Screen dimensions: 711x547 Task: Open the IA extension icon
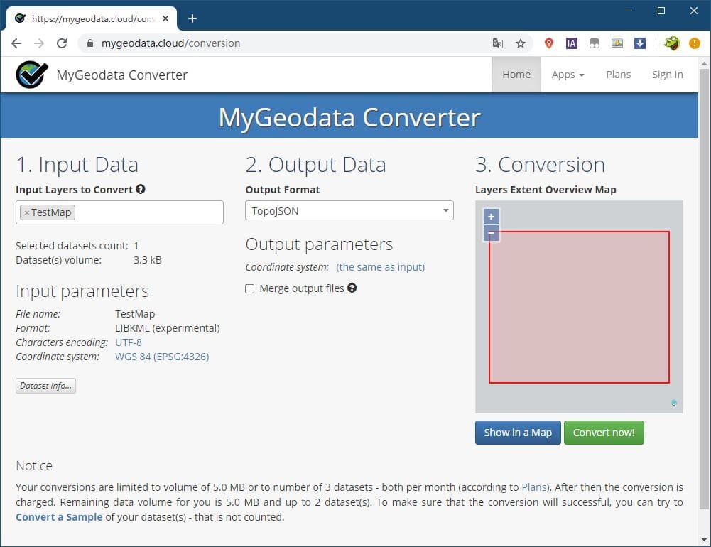point(571,43)
